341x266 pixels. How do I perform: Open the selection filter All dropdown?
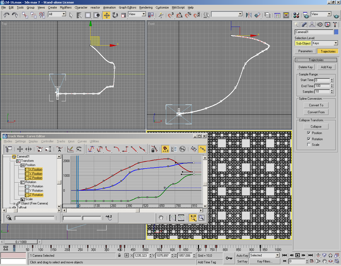click(x=64, y=14)
